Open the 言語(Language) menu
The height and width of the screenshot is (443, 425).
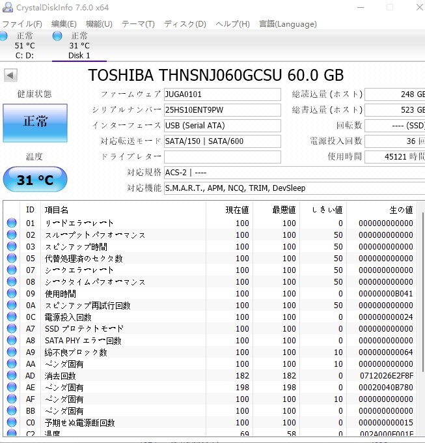click(288, 24)
